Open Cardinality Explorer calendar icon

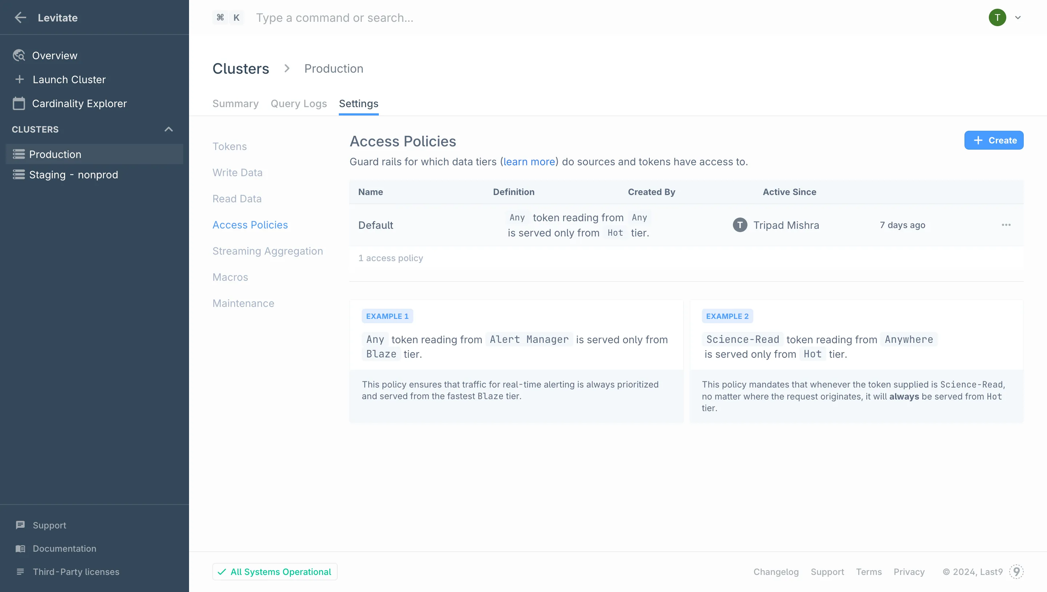tap(19, 103)
